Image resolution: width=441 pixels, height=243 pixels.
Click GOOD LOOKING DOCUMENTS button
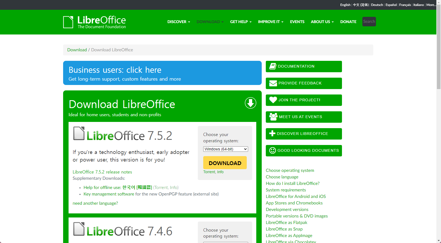coord(304,151)
